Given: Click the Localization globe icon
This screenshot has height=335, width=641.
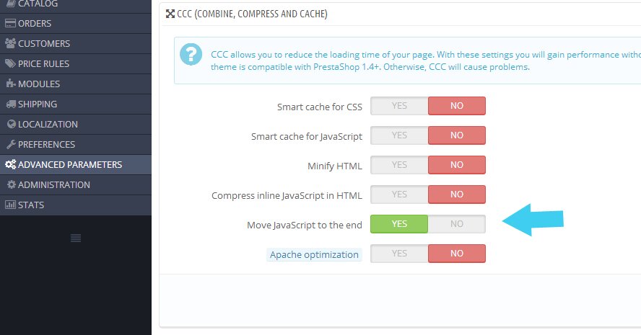Looking at the screenshot, I should tap(11, 124).
